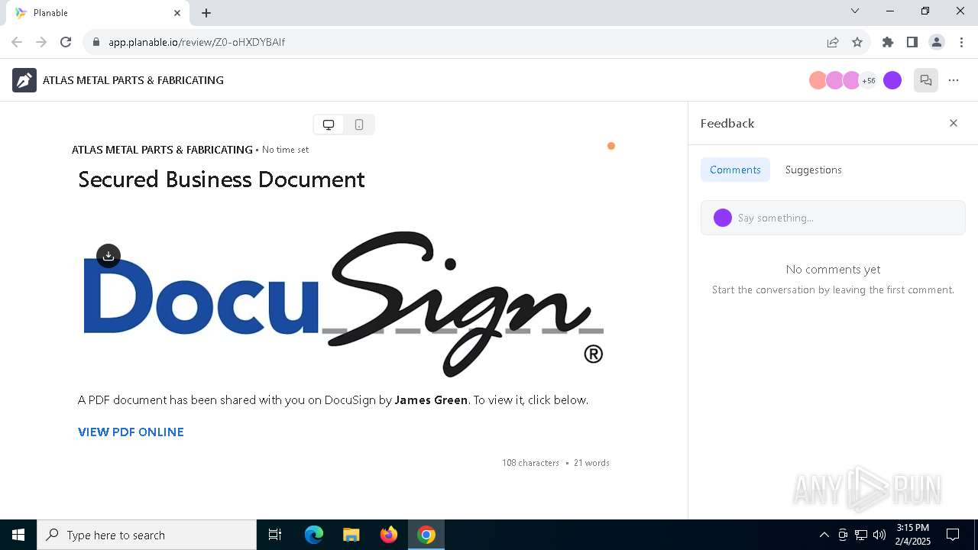The height and width of the screenshot is (550, 978).
Task: Toggle the comments panel icon
Action: point(926,80)
